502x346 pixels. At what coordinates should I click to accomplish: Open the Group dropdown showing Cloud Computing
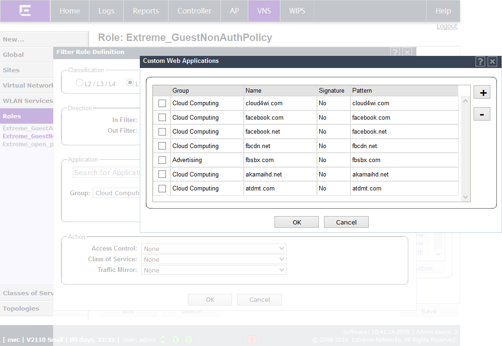(117, 193)
